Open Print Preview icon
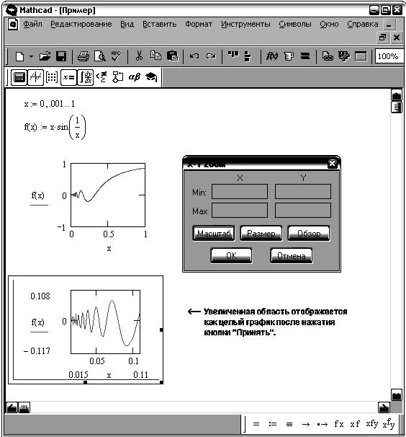 (x=99, y=56)
